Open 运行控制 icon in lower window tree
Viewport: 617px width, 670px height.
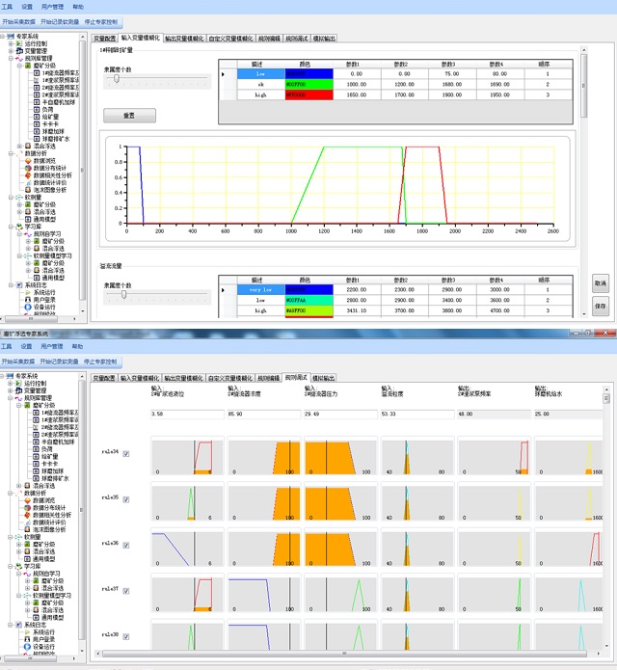pyautogui.click(x=18, y=383)
